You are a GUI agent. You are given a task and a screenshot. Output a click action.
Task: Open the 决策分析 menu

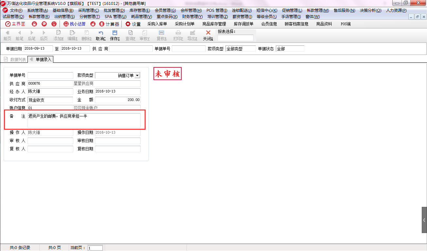[x=370, y=10]
